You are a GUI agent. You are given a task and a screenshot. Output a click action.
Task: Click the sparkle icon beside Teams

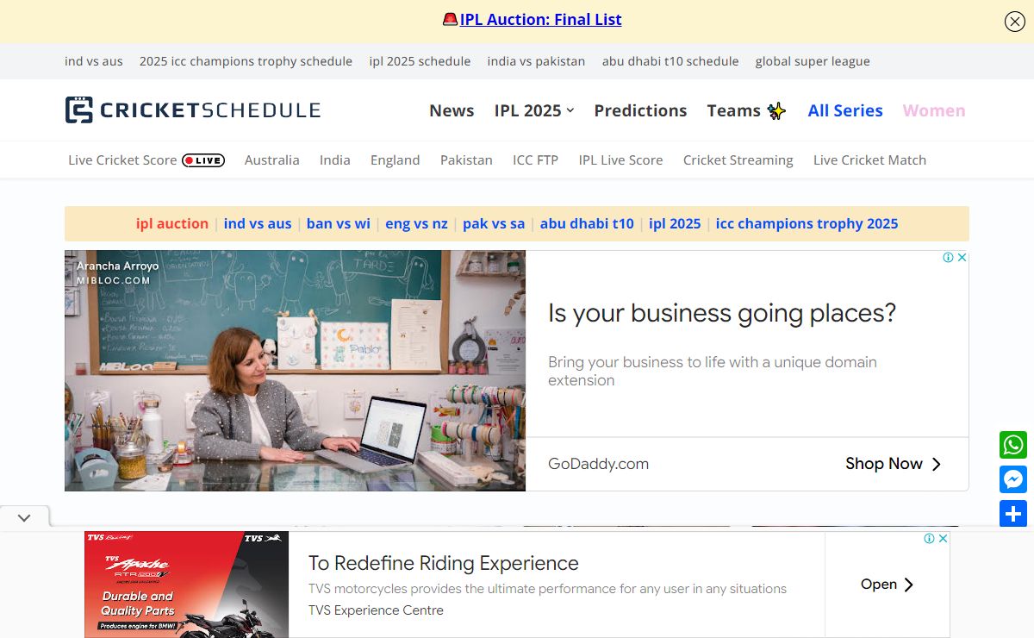[x=776, y=110]
